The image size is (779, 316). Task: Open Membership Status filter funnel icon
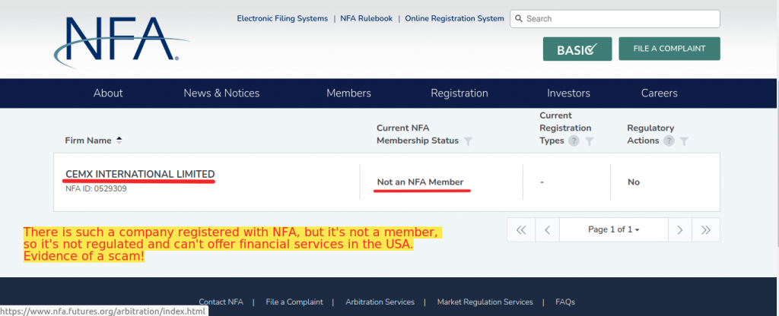pyautogui.click(x=468, y=141)
